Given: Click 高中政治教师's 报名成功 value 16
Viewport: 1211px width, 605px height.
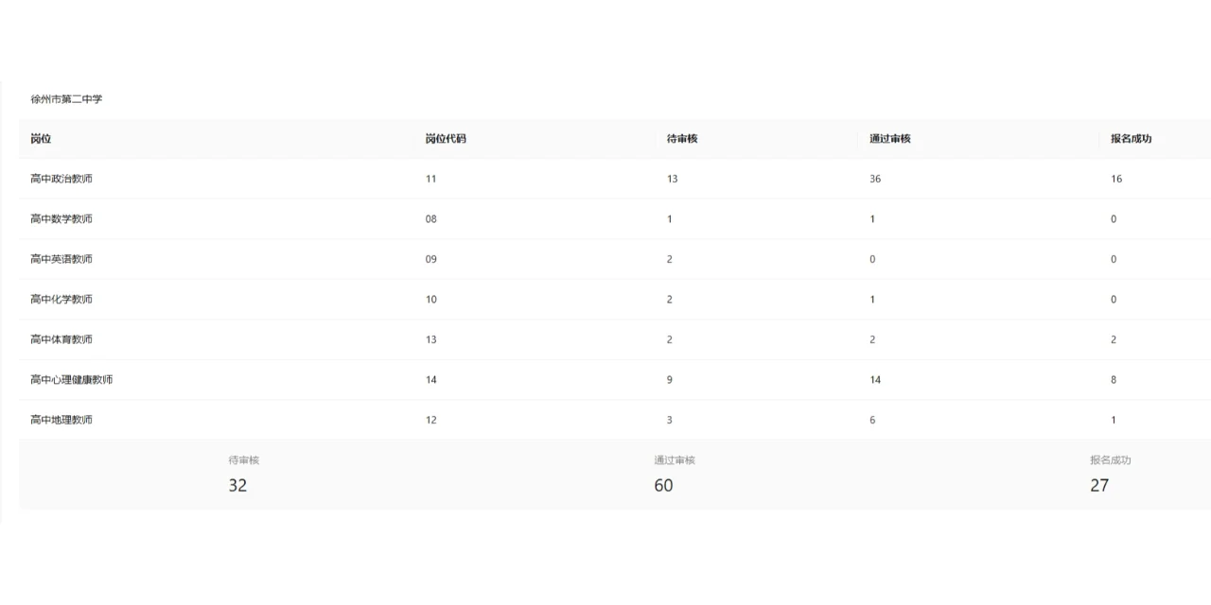Looking at the screenshot, I should click(1116, 179).
